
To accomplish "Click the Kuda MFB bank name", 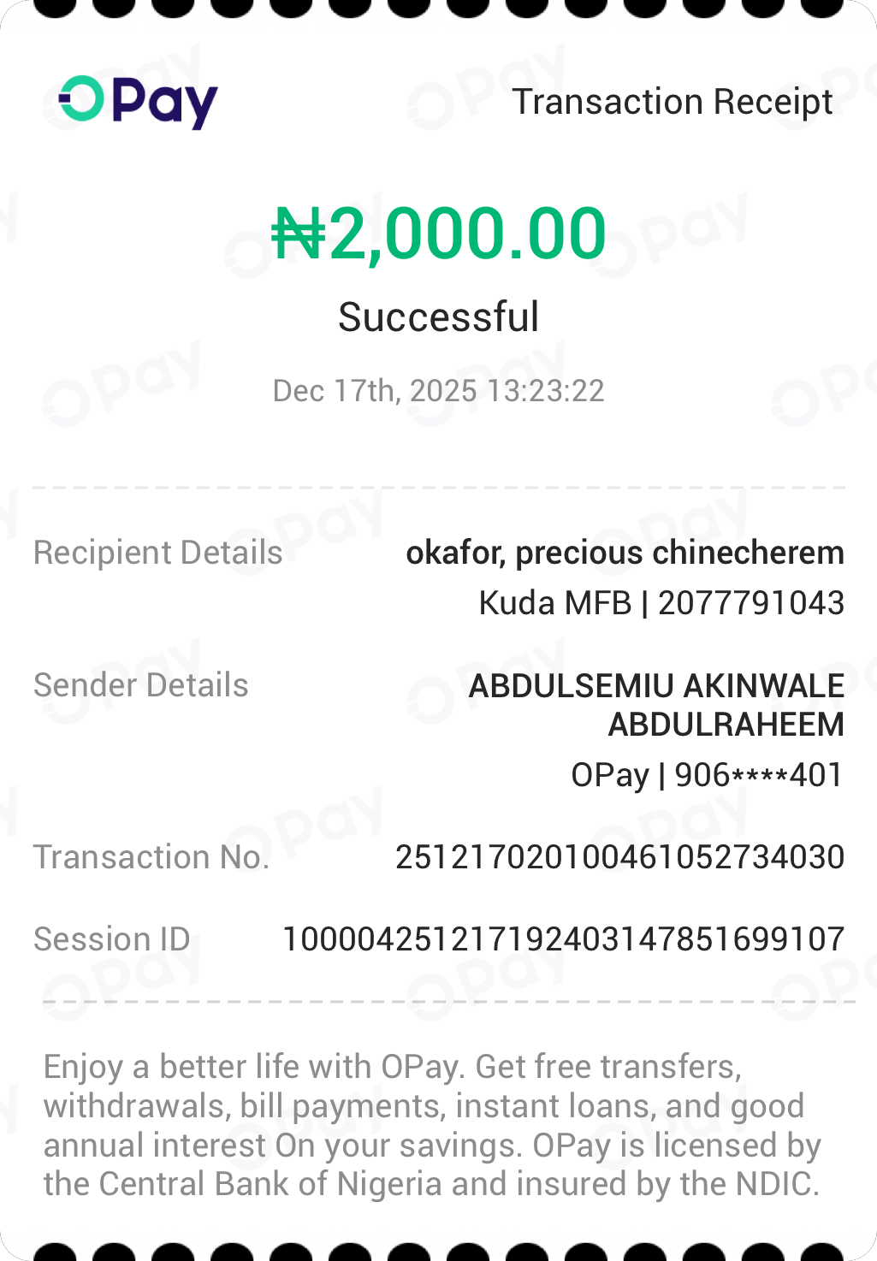I will click(554, 603).
